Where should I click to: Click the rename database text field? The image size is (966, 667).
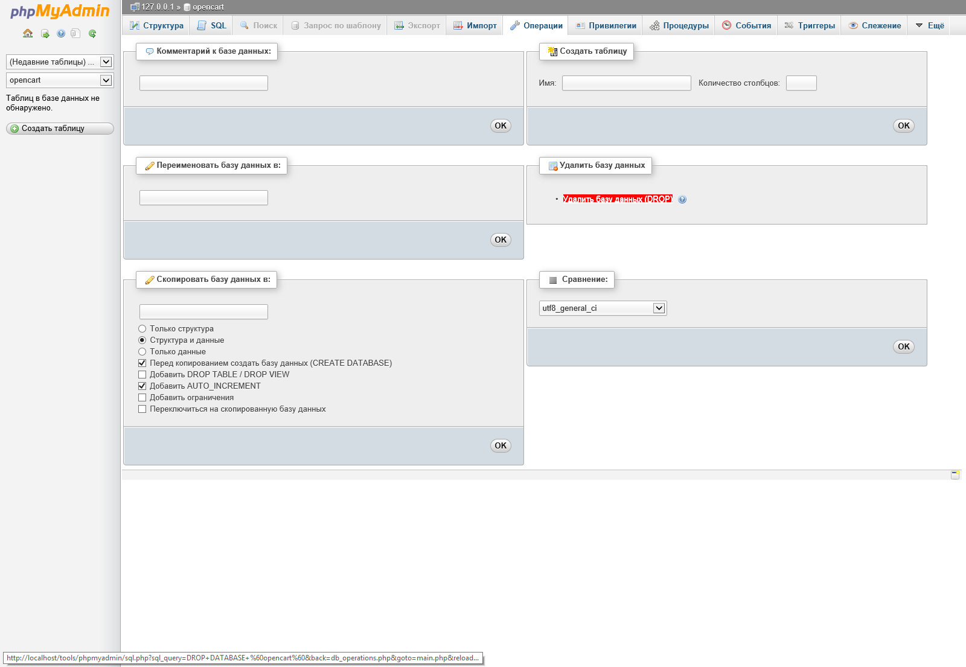pos(203,198)
